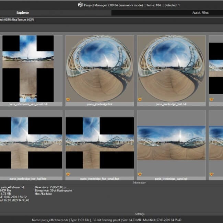The width and height of the screenshot is (223, 223).
Task: Click the file name label paris_ironbridge_hor_small.hdr
Action: (99, 179)
